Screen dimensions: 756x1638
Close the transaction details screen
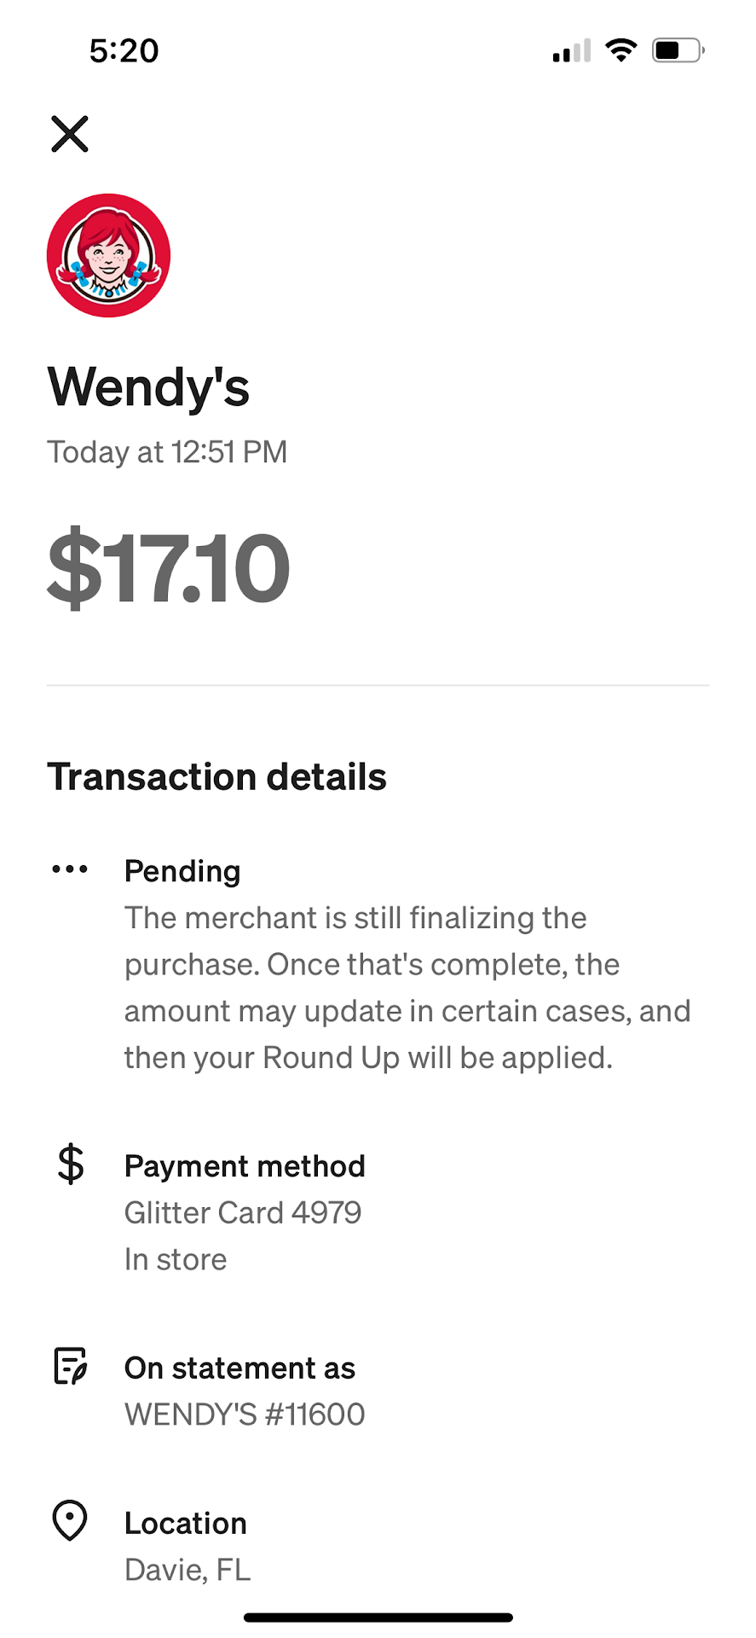[70, 134]
